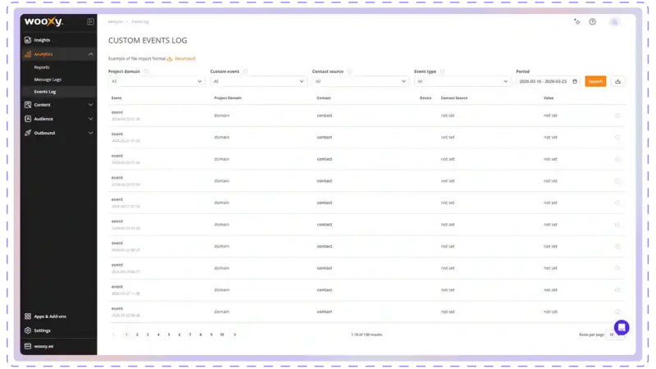
Task: Open the Content section icon
Action: (x=28, y=105)
